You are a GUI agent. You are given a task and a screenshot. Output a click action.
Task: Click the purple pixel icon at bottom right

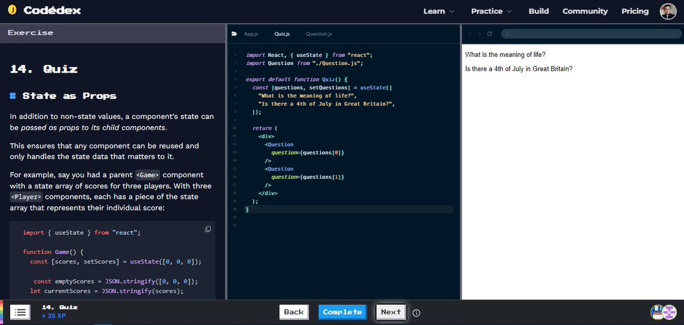pyautogui.click(x=670, y=312)
